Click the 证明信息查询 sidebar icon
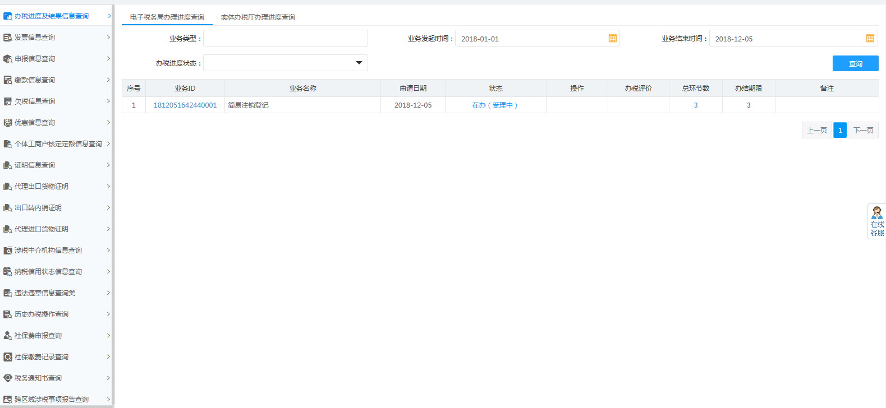 [8, 165]
